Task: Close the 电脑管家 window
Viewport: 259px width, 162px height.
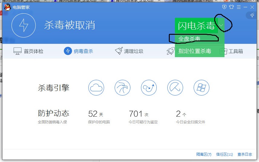Action: point(252,7)
